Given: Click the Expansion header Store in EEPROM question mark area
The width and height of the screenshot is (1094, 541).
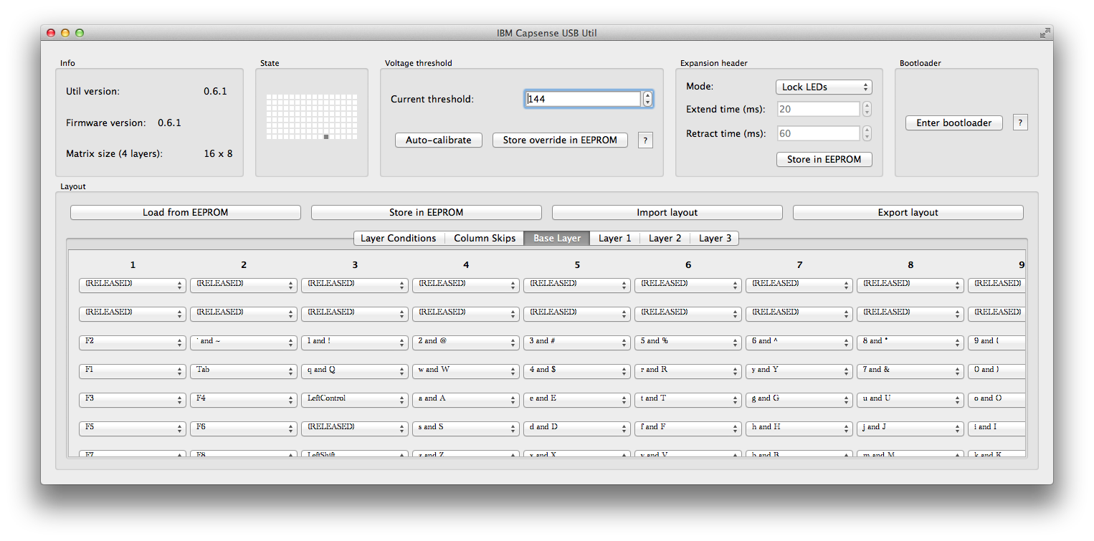Looking at the screenshot, I should coord(824,159).
